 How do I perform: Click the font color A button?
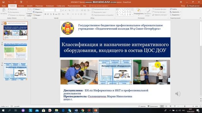coord(68,14)
